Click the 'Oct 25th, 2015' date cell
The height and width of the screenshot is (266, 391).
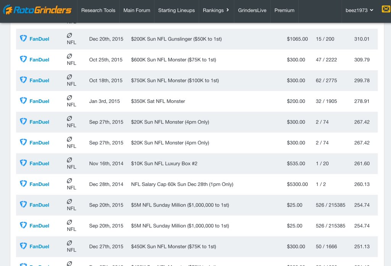click(x=106, y=60)
